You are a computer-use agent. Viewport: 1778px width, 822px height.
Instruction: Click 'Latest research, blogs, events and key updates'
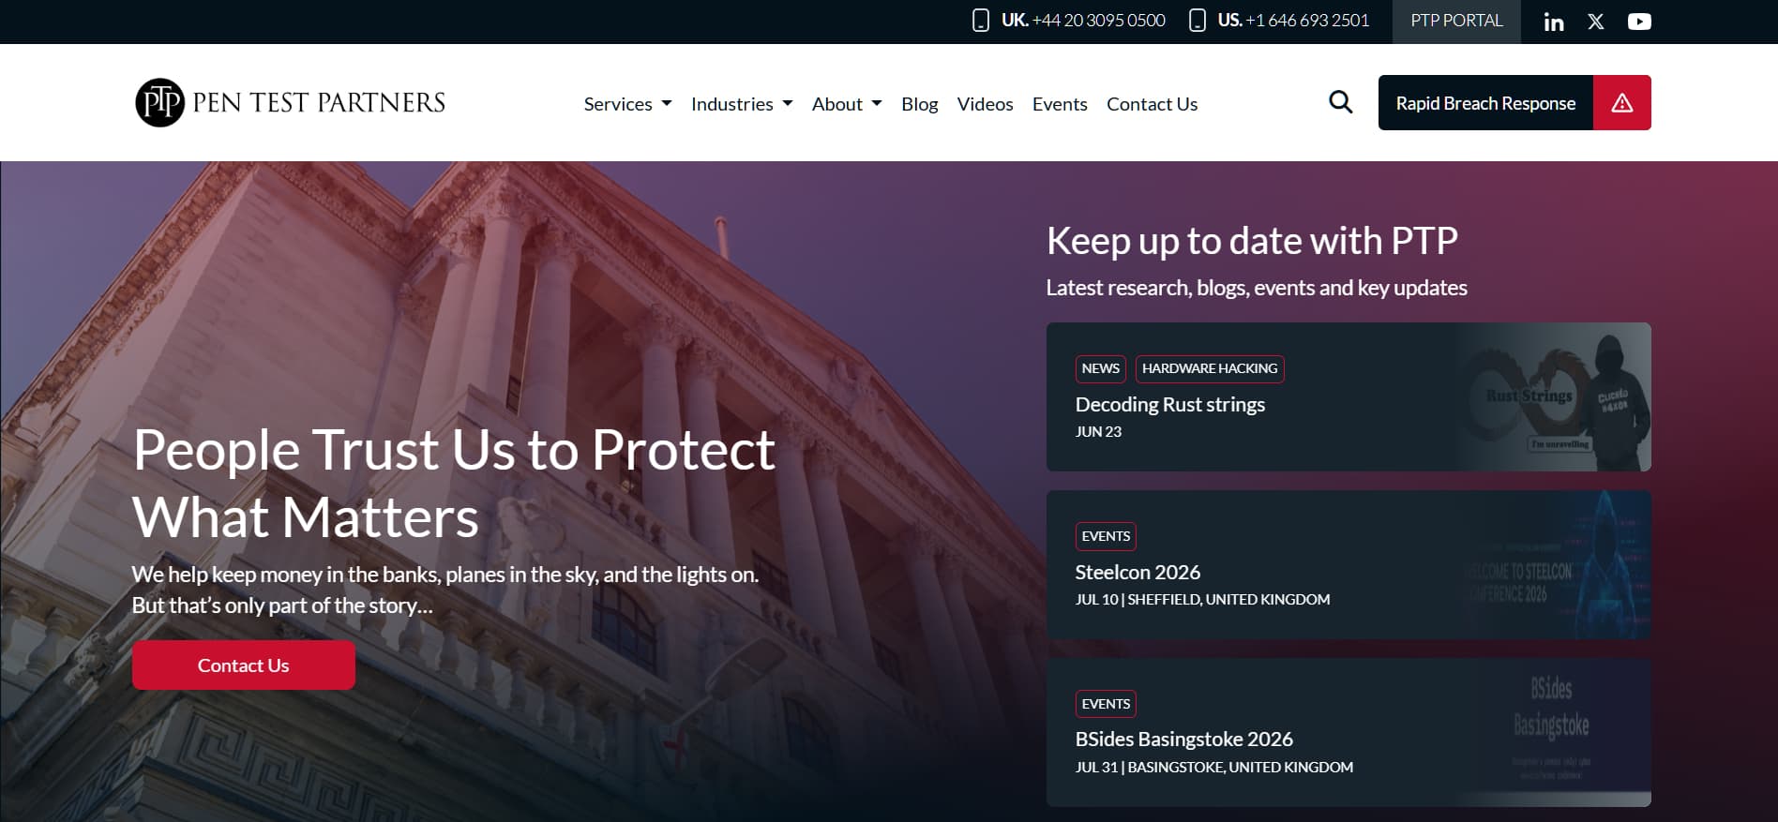point(1257,288)
